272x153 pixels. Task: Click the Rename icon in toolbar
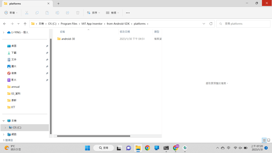57,13
